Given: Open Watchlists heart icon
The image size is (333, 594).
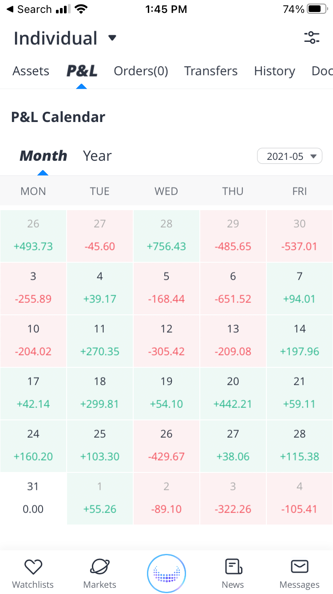Looking at the screenshot, I should pyautogui.click(x=33, y=567).
